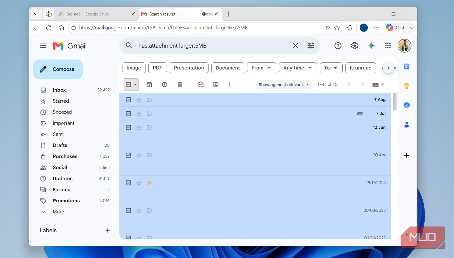Move selected emails to Inbox icon
This screenshot has width=454, height=258.
(216, 85)
